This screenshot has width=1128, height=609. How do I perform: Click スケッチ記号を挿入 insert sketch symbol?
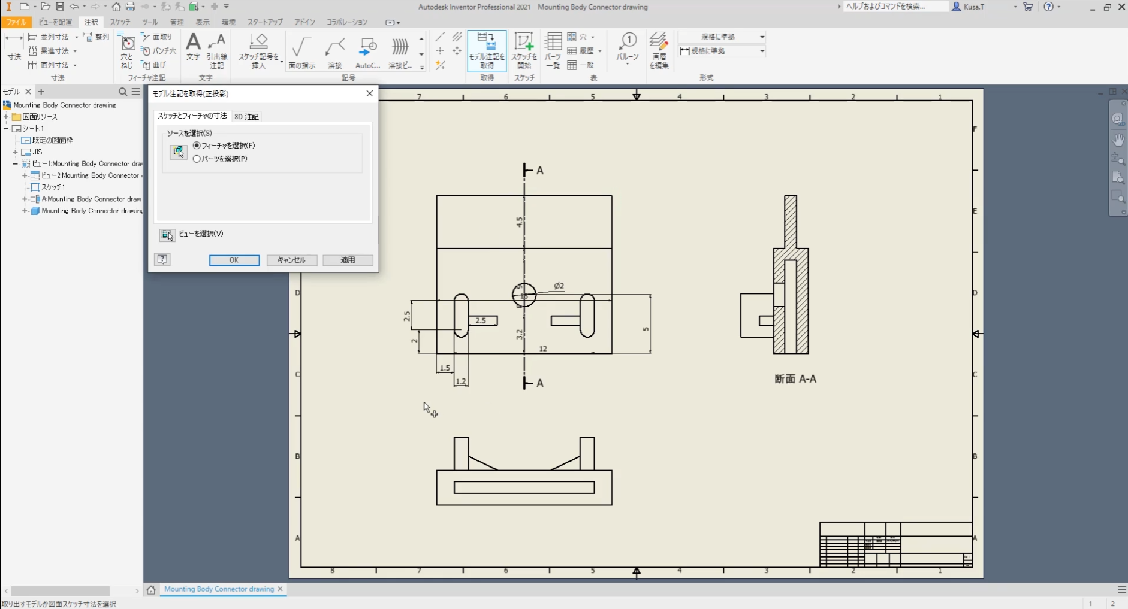(x=258, y=51)
